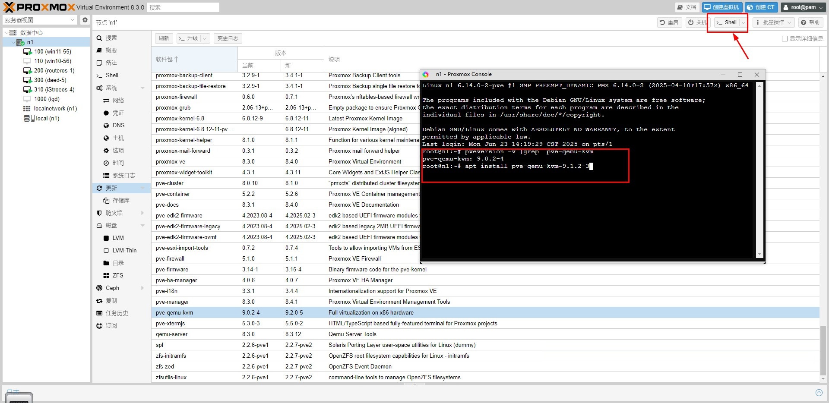829x403 pixels.
Task: Click the top 搜索 search field
Action: 183,7
